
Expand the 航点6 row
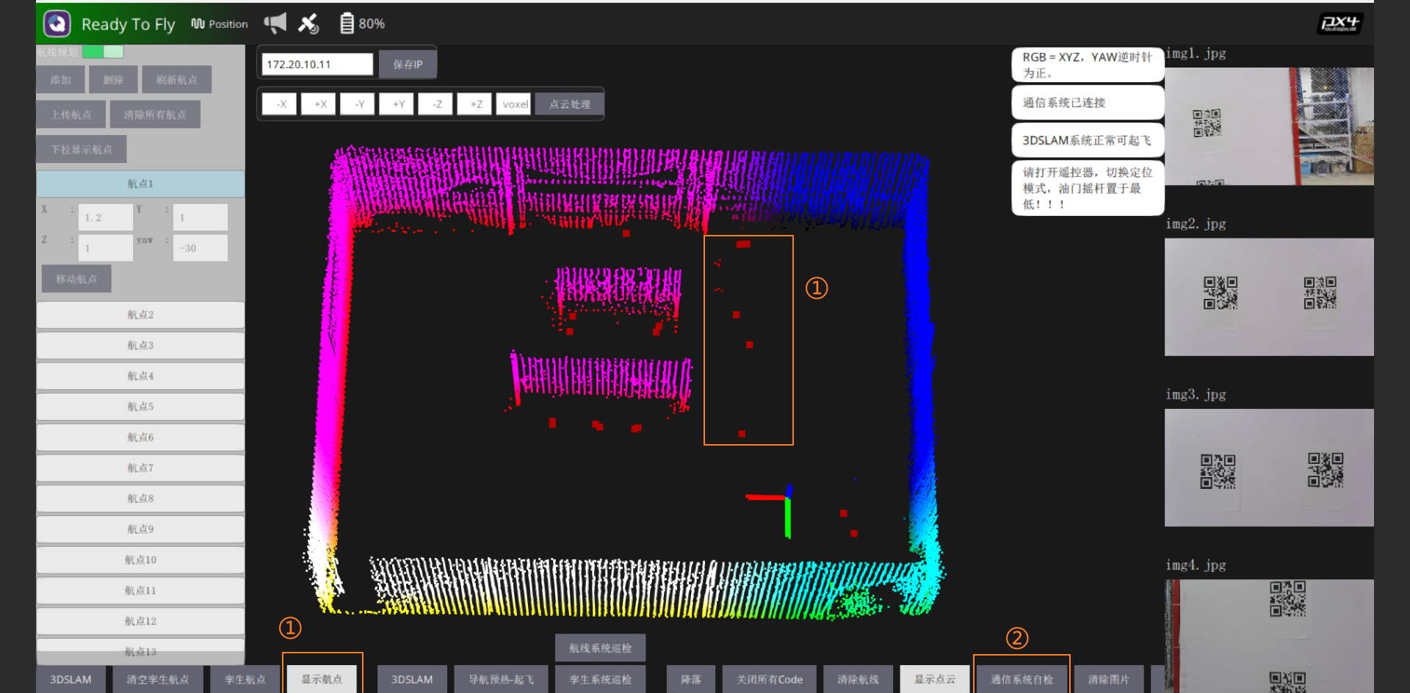pyautogui.click(x=140, y=438)
